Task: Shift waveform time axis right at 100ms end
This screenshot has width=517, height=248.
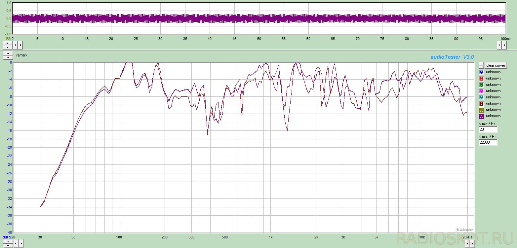Action: click(504, 45)
